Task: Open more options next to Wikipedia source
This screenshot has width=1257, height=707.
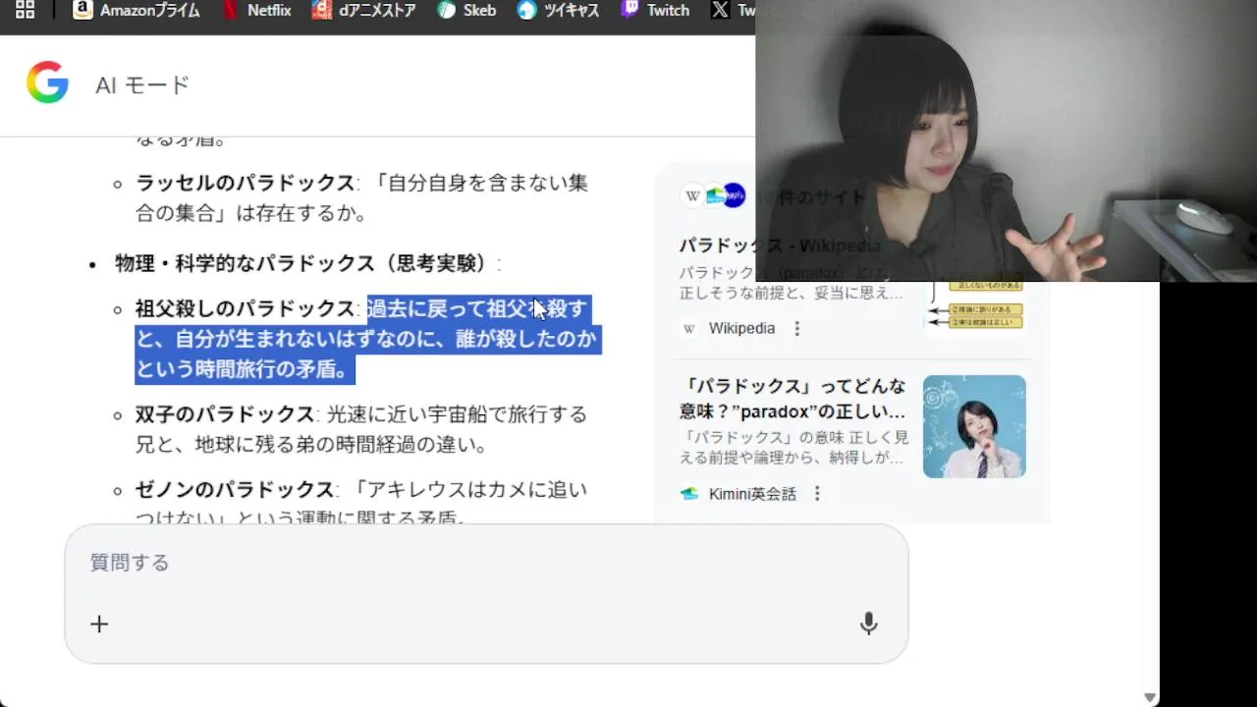Action: pyautogui.click(x=797, y=329)
